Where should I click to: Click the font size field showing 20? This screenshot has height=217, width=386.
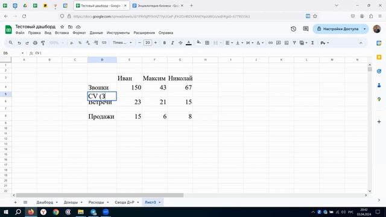tap(147, 43)
